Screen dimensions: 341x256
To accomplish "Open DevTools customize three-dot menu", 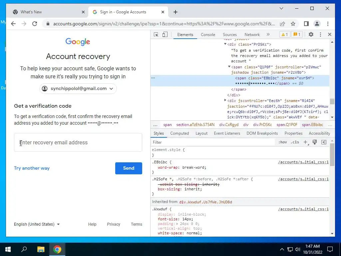I will coord(320,34).
